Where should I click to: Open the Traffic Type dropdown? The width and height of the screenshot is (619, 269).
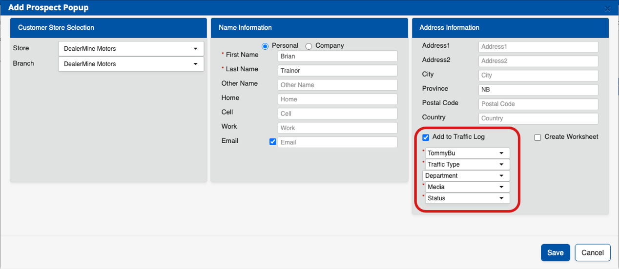coord(467,165)
